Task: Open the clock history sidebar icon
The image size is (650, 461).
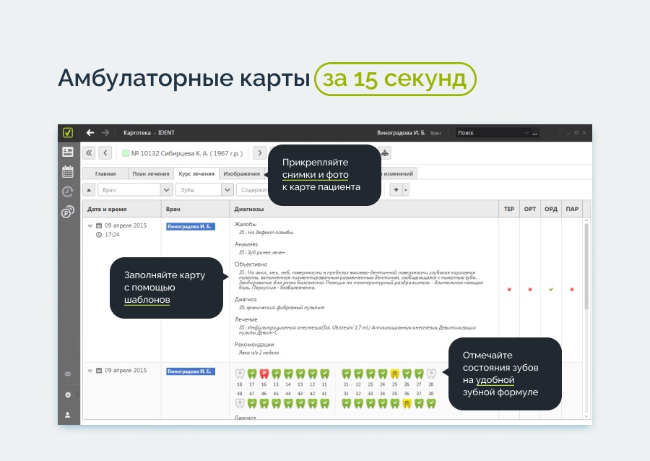Action: 68,191
